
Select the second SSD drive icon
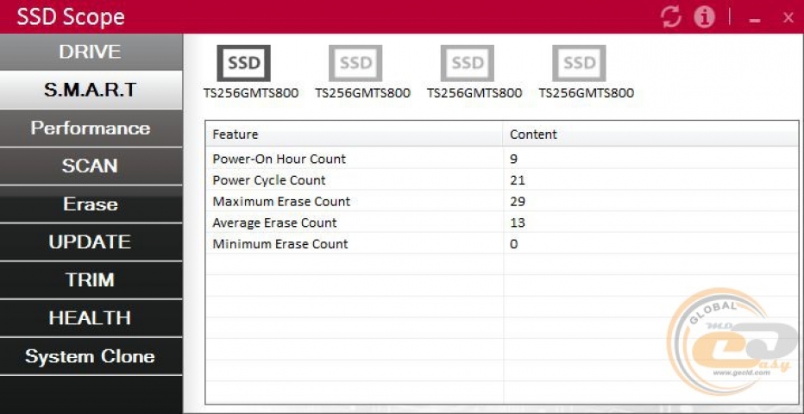(355, 63)
